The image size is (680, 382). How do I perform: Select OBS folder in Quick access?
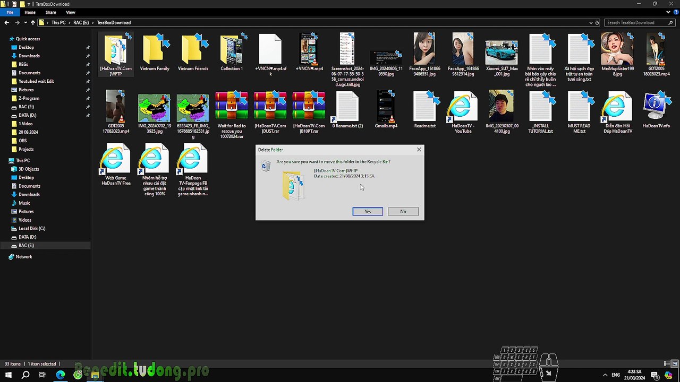coord(23,141)
